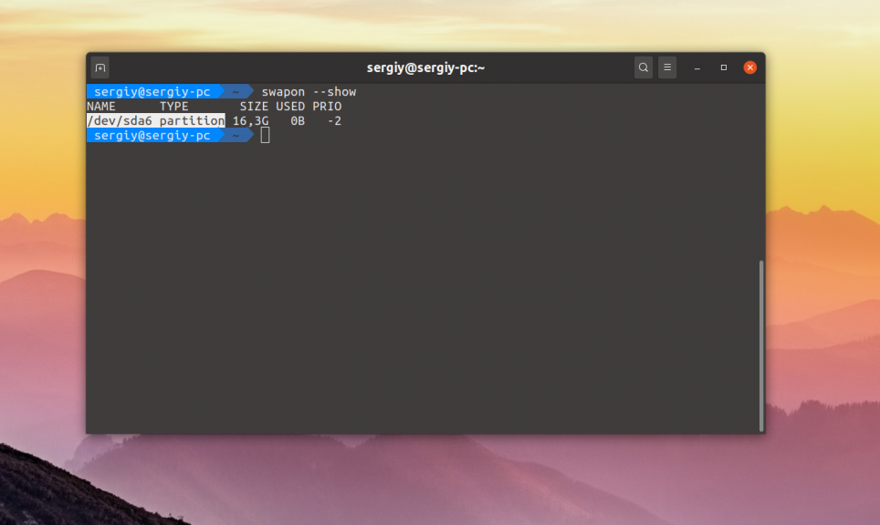The image size is (880, 525).
Task: Click the USED column header
Action: coord(290,107)
